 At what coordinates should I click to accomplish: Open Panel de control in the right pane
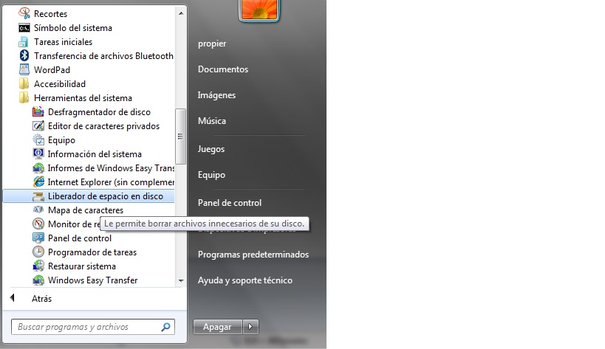[x=230, y=203]
